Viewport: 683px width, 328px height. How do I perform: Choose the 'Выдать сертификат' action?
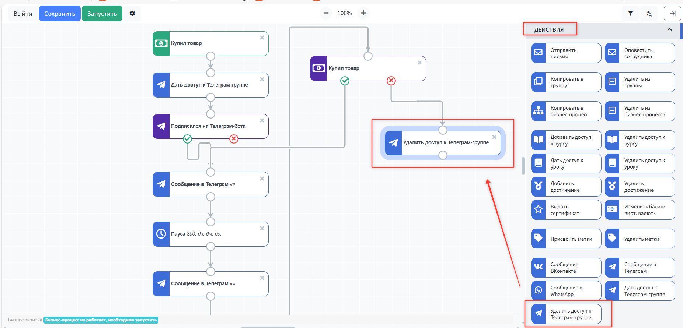click(566, 210)
